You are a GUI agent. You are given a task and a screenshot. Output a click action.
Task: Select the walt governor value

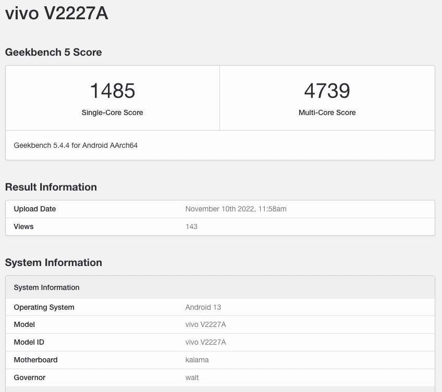192,377
